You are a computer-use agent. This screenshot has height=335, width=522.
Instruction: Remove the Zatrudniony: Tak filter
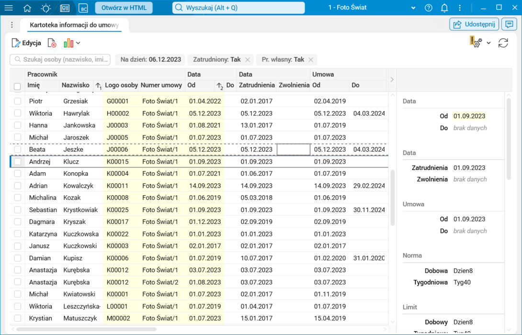click(247, 59)
